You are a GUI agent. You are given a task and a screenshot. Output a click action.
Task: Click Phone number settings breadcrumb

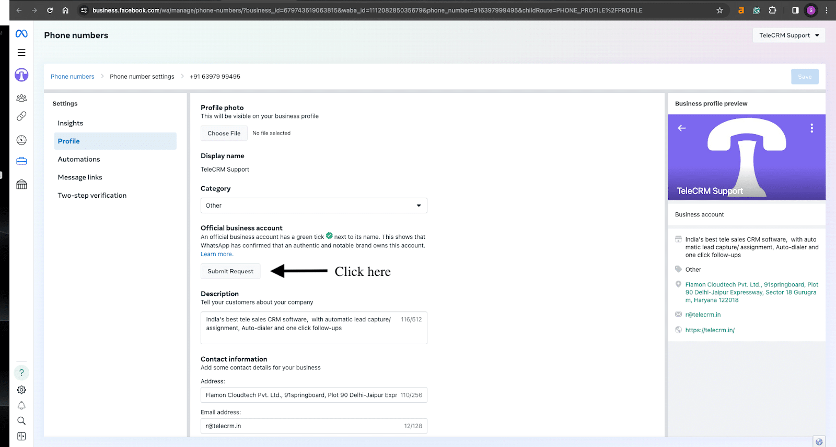(142, 77)
